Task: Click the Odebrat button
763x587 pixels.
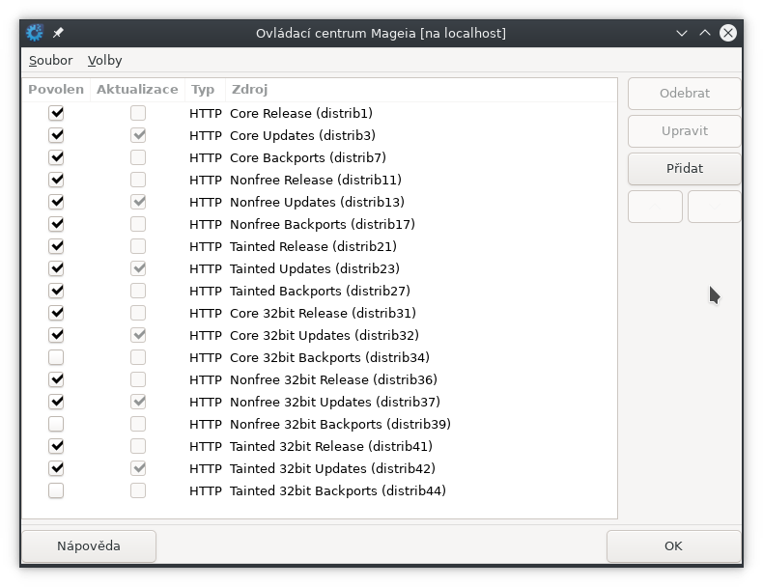Action: click(x=684, y=94)
